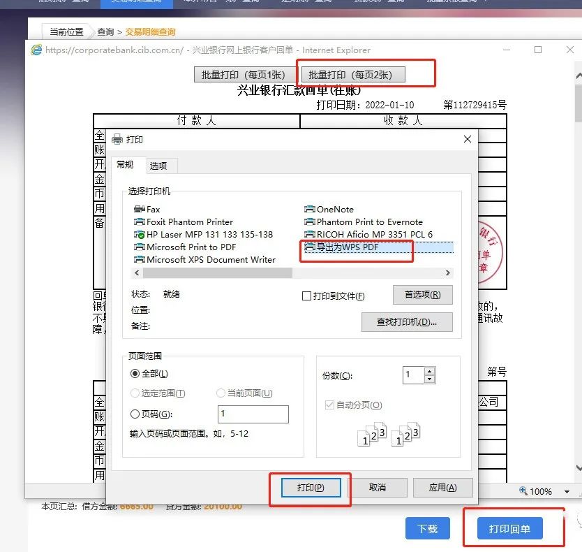Screen dimensions: 582x552
Task: Click the zoom magnifier in the status bar
Action: pos(523,491)
